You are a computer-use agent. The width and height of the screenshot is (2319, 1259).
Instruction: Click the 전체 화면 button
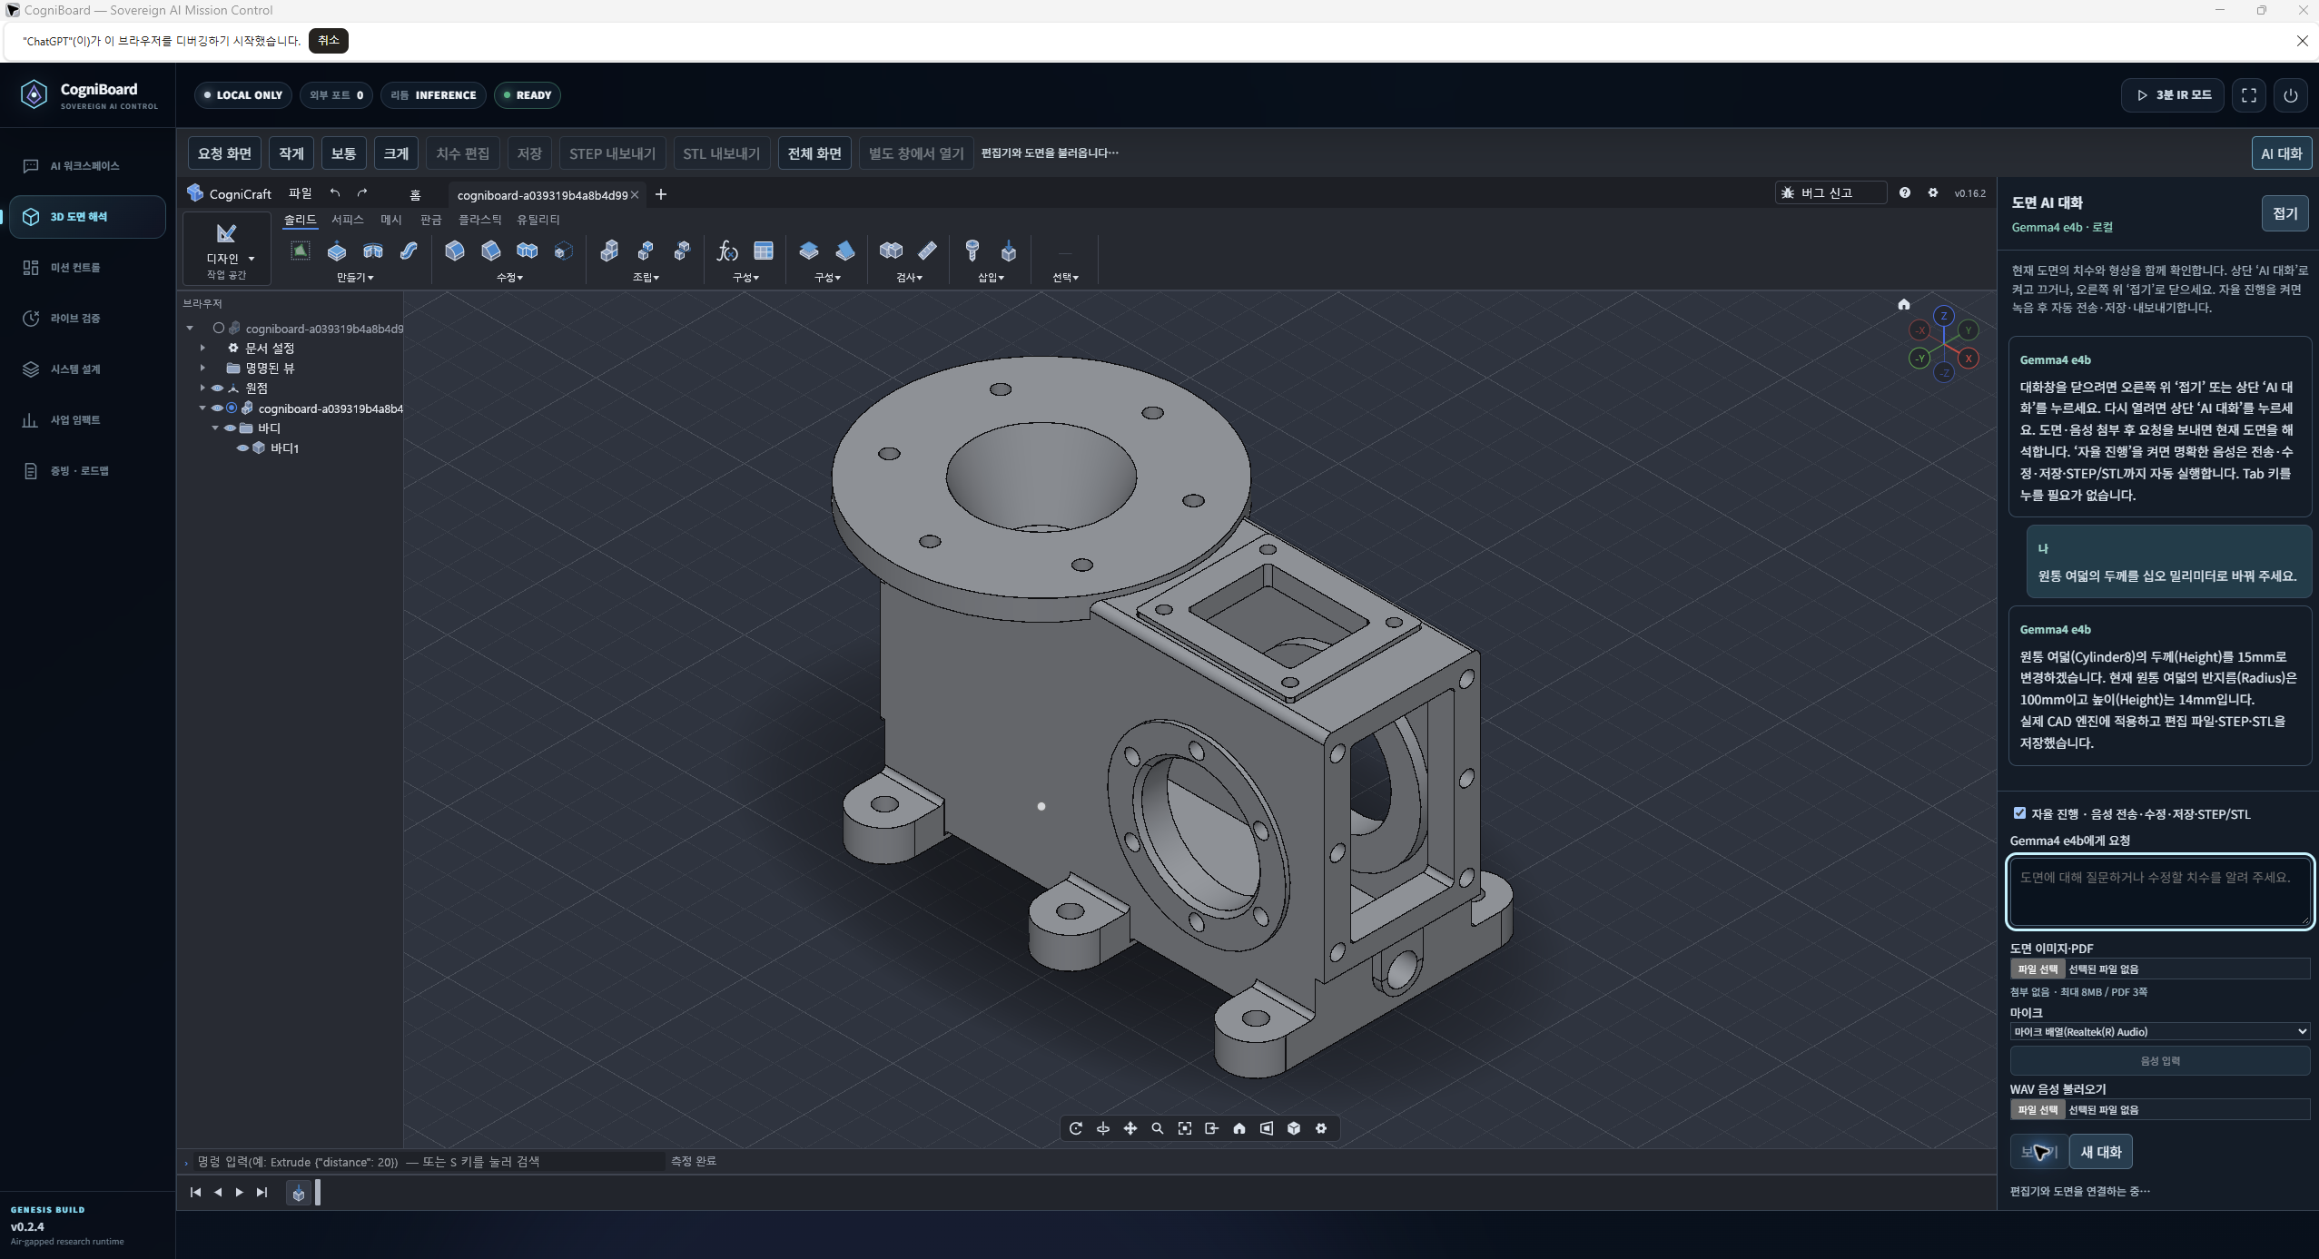[x=814, y=153]
